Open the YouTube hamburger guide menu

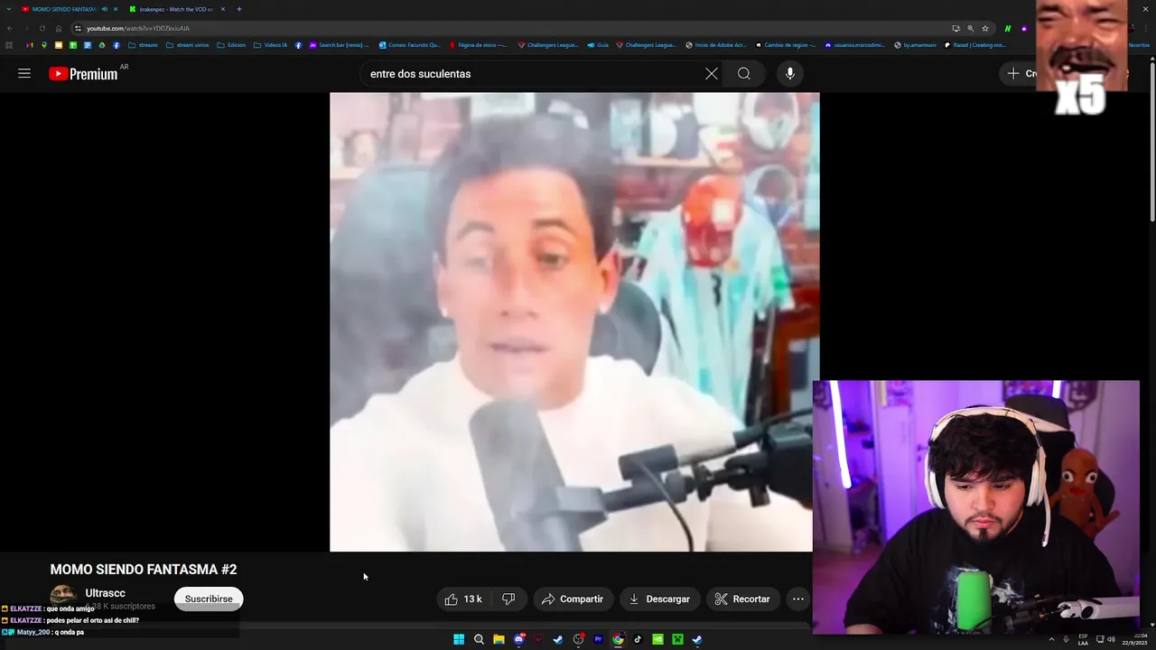coord(24,73)
